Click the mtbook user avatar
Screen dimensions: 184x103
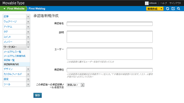click(x=147, y=3)
